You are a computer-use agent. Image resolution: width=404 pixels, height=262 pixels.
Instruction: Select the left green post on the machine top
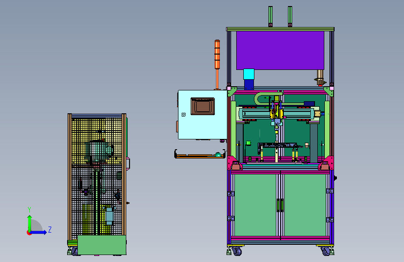tap(270, 16)
